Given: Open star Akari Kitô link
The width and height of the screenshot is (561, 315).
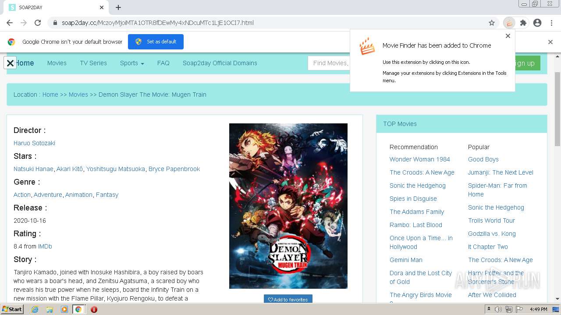Looking at the screenshot, I should [x=69, y=169].
